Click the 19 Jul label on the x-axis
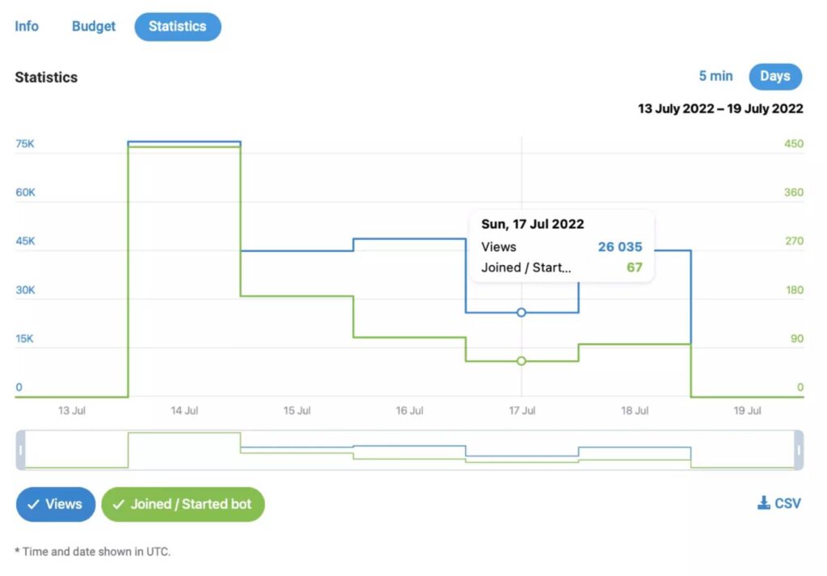827x576 pixels. (x=747, y=410)
